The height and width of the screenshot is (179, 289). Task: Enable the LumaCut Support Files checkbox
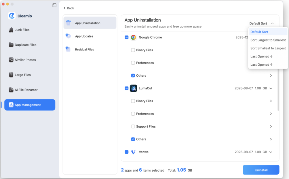click(133, 127)
